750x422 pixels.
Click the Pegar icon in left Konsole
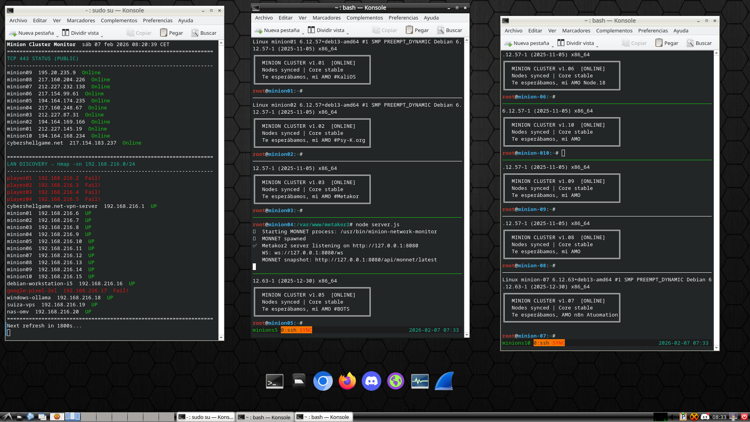pyautogui.click(x=164, y=33)
